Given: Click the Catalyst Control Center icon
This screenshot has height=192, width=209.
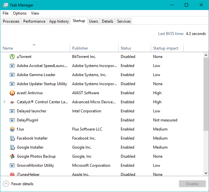Looking at the screenshot, I should coord(12,102).
